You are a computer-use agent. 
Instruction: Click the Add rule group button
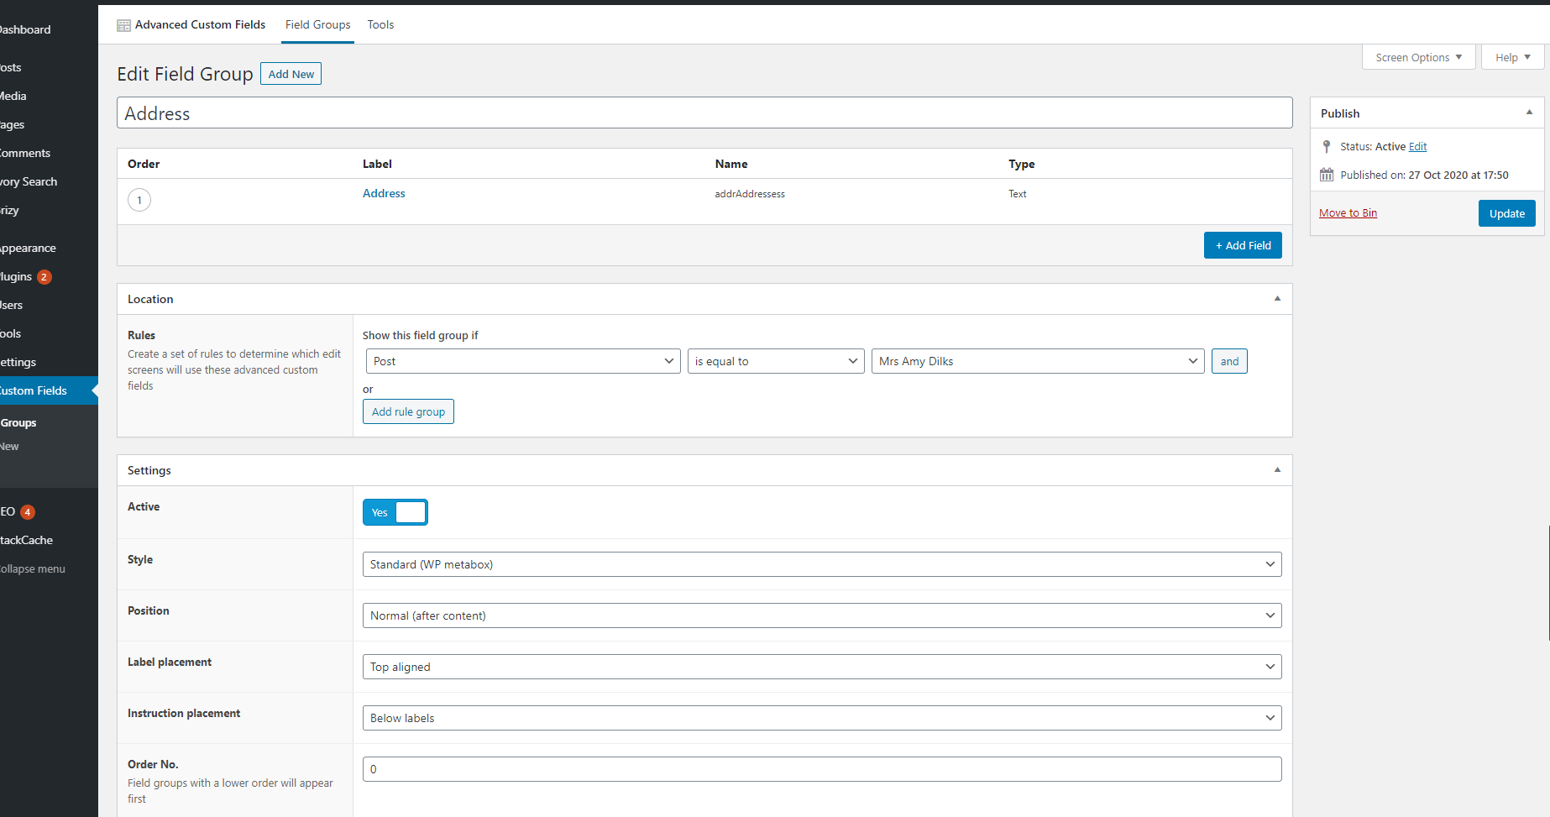tap(408, 411)
